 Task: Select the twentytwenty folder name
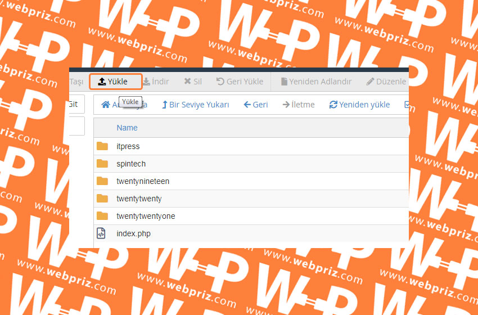pos(139,199)
